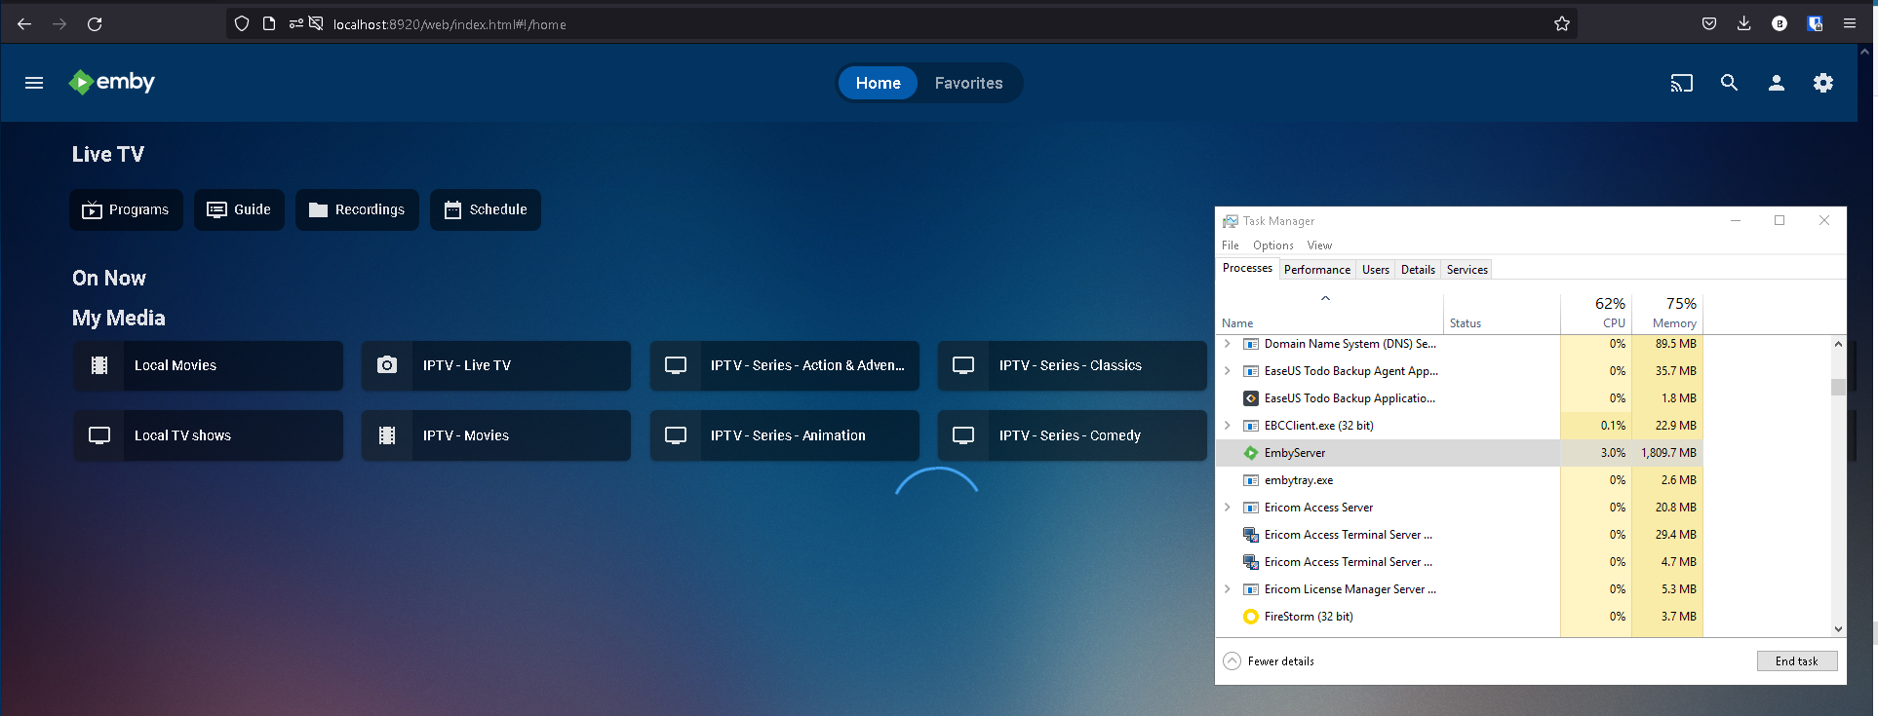Switch to the Details tab
The height and width of the screenshot is (716, 1878).
(1418, 270)
